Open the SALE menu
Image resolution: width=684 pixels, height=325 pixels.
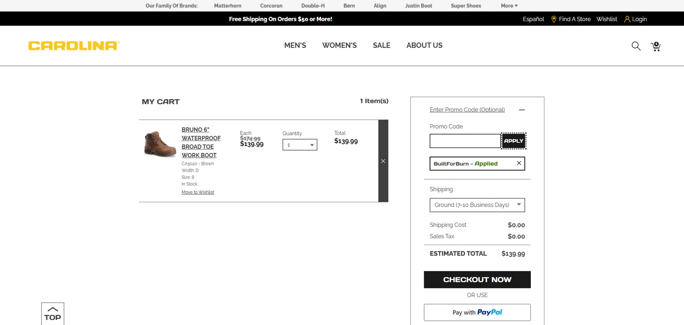[381, 45]
